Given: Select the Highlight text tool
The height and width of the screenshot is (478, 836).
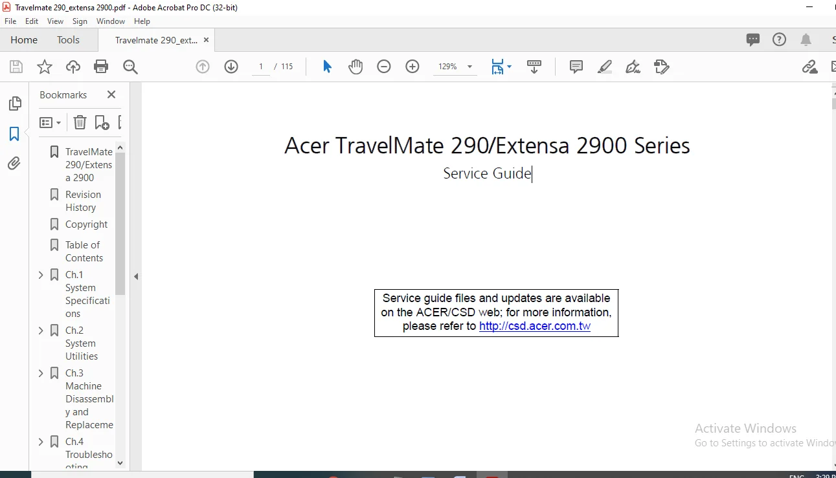Looking at the screenshot, I should pos(605,67).
